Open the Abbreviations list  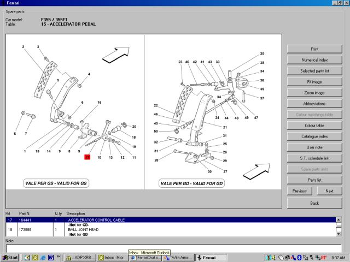(314, 104)
